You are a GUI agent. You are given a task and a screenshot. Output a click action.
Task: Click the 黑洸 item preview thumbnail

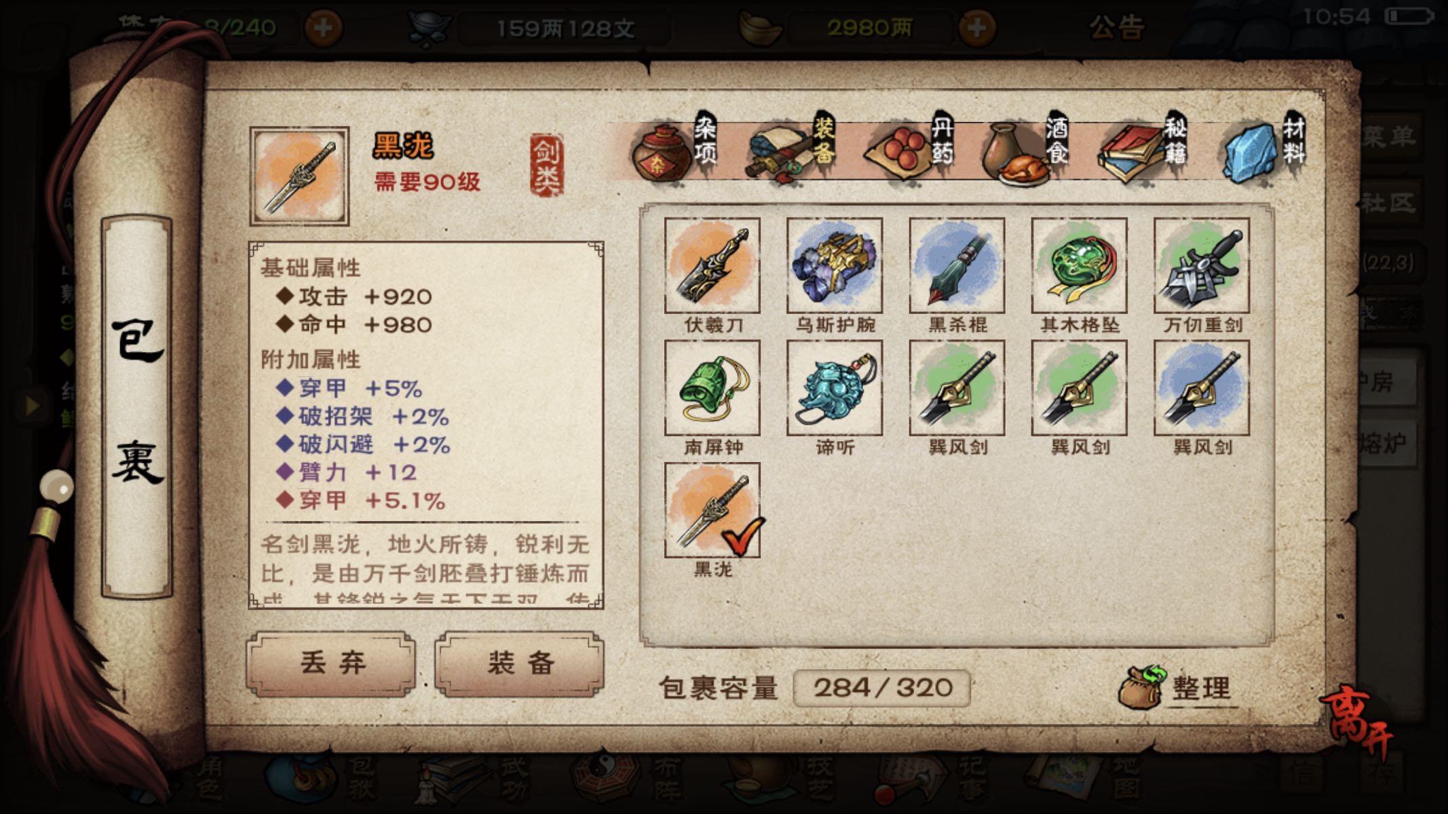[299, 176]
